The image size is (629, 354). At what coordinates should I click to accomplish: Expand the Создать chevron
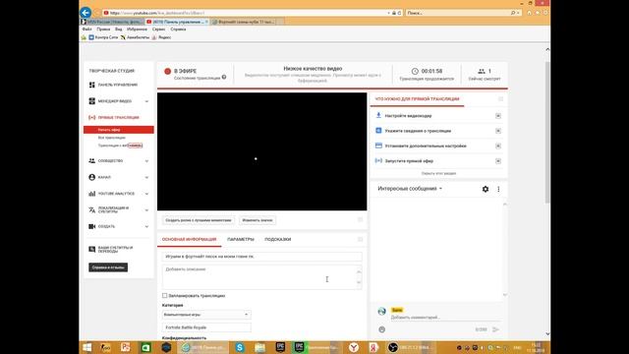point(146,227)
